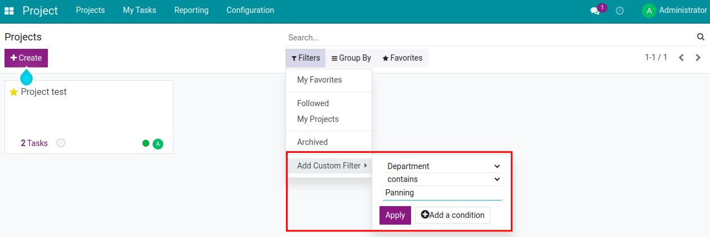Screen dimensions: 710x237
Task: Click the 2 Tasks link
Action: point(34,143)
